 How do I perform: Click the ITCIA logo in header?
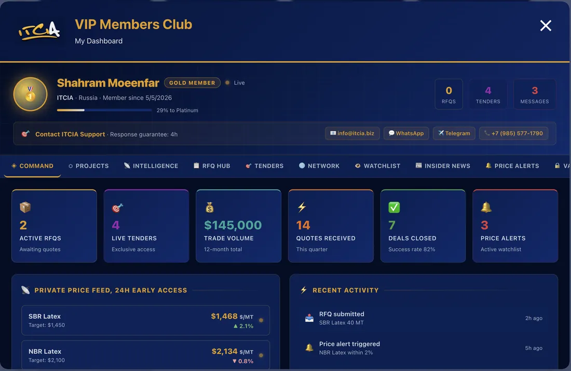[39, 31]
